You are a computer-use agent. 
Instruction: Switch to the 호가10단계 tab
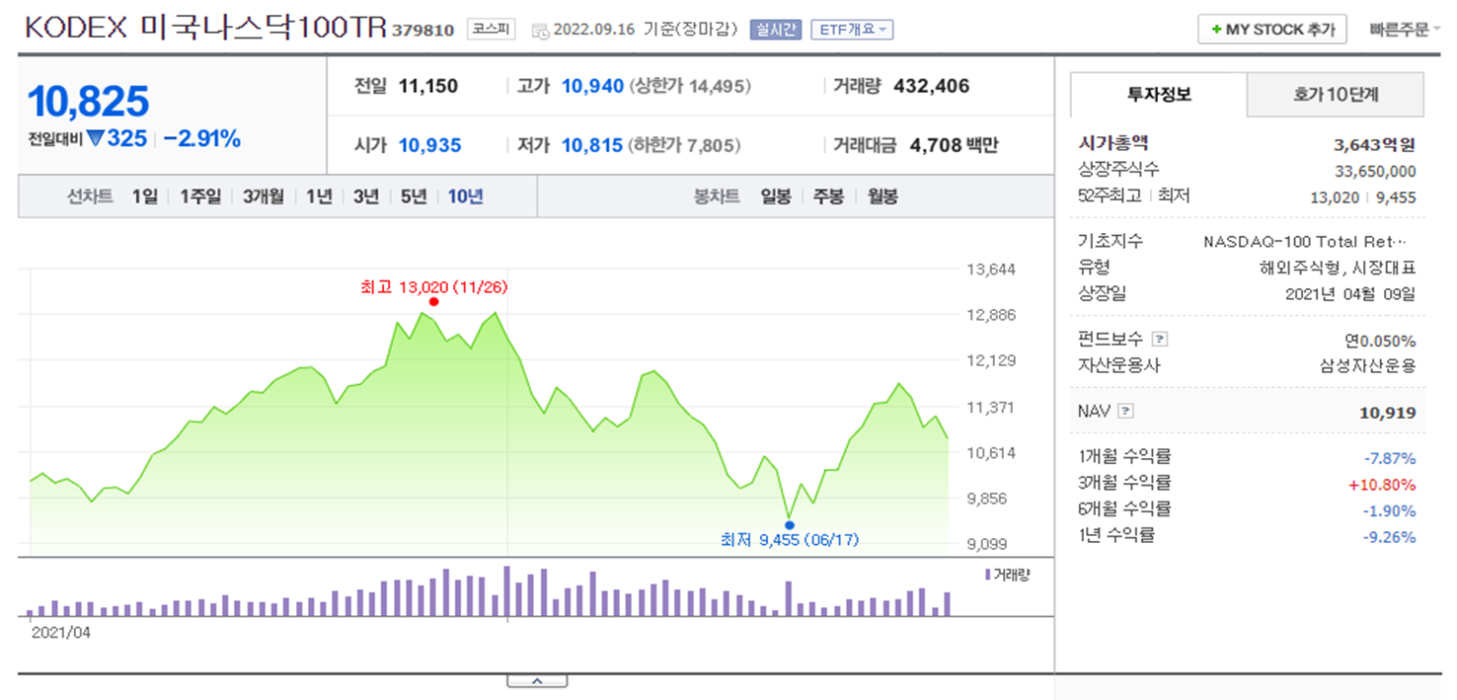click(x=1336, y=95)
